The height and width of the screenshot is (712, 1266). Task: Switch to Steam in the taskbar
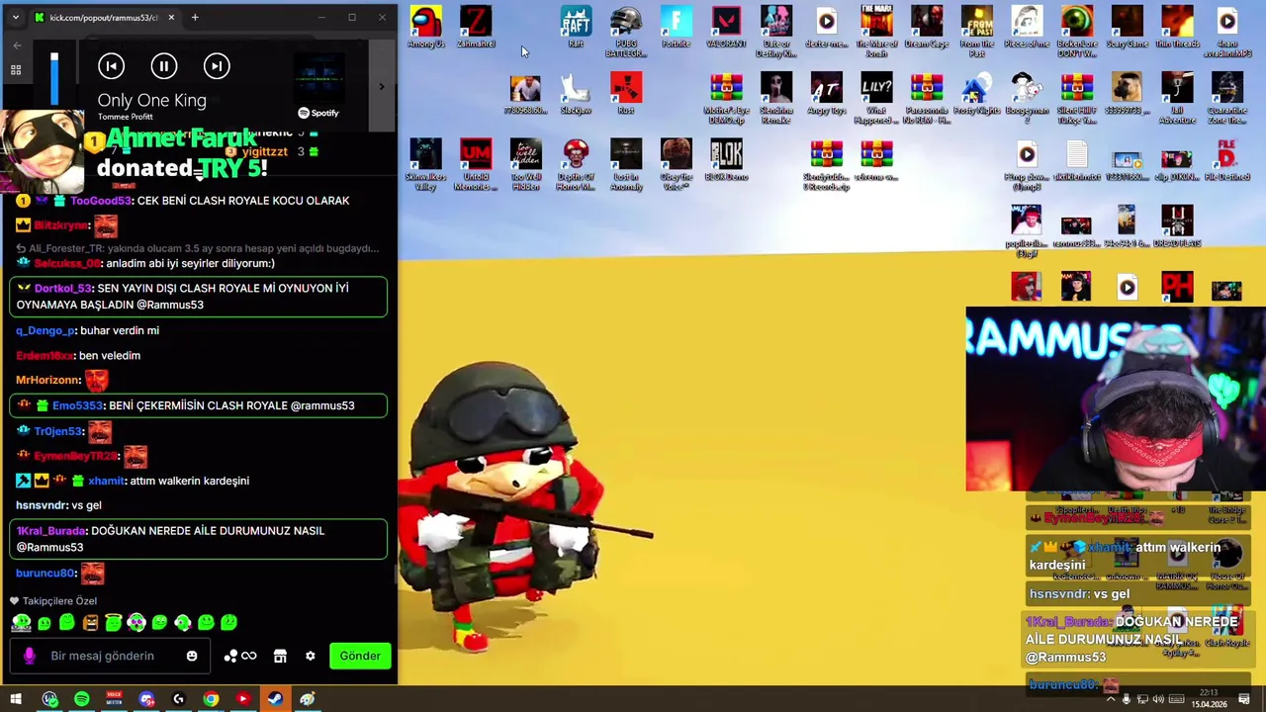(275, 699)
